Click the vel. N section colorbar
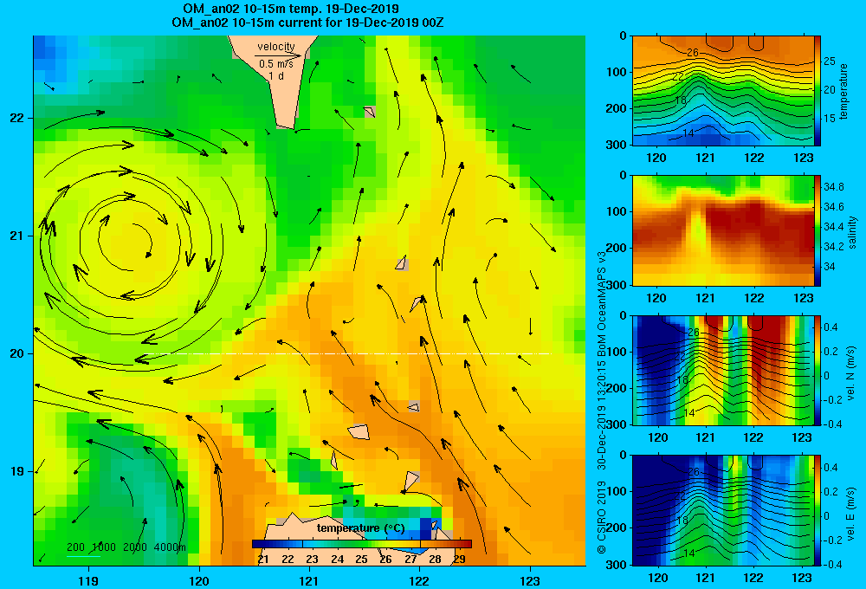The height and width of the screenshot is (589, 866). click(x=818, y=370)
